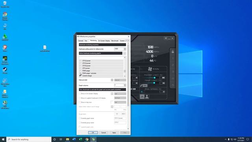252x142 pixels.
Task: Click Chrome icon in the taskbar
Action: tap(87, 139)
